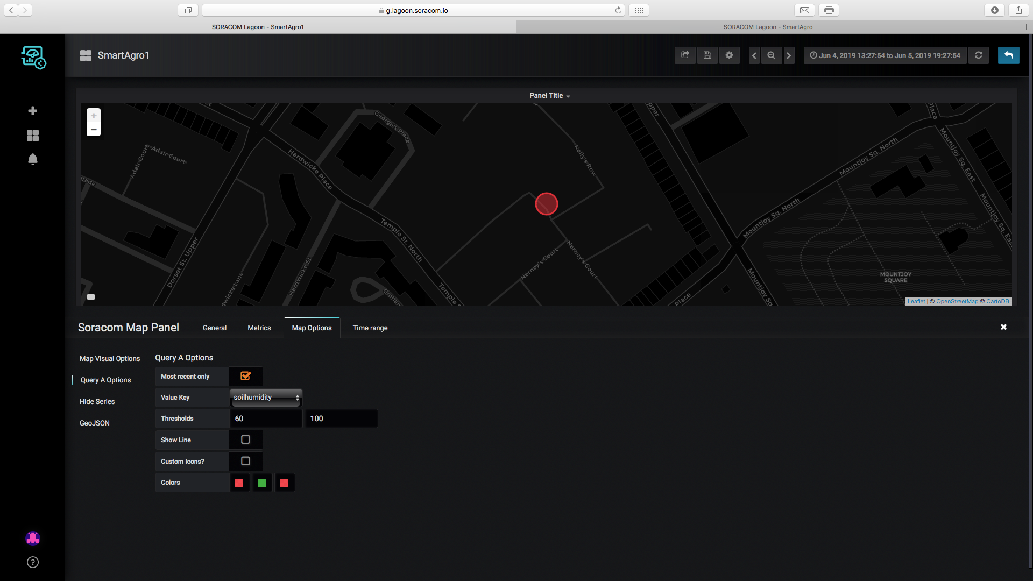The image size is (1033, 581).
Task: Refresh the dashboard data
Action: pos(978,55)
